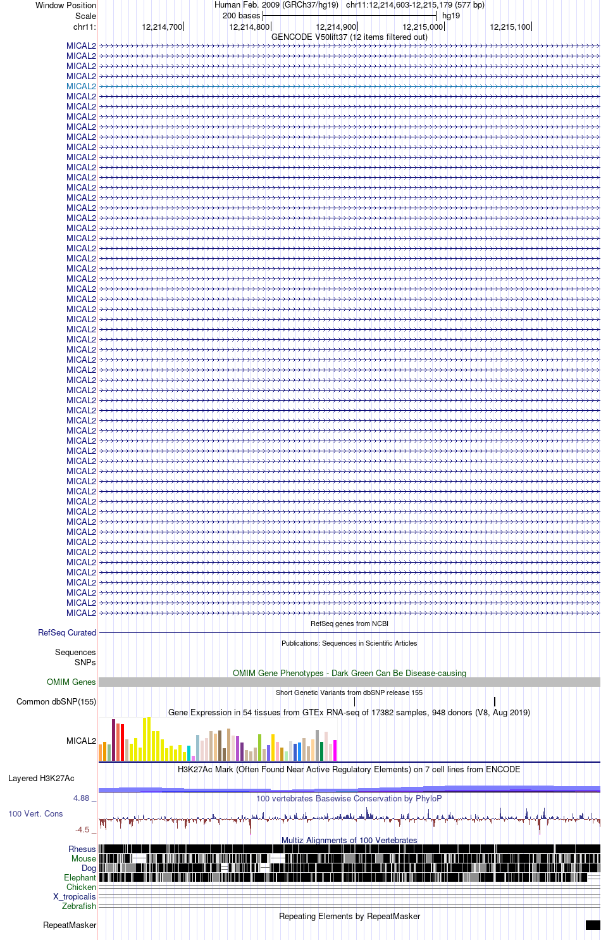
Task: Click the Zebrafish alignment label
Action: pyautogui.click(x=79, y=906)
